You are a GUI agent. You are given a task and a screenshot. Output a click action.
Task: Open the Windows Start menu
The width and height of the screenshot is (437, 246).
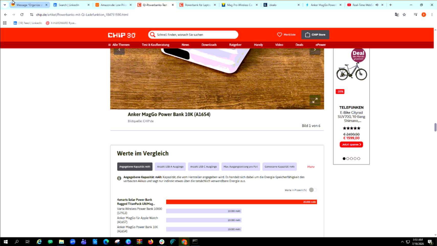tap(6, 242)
